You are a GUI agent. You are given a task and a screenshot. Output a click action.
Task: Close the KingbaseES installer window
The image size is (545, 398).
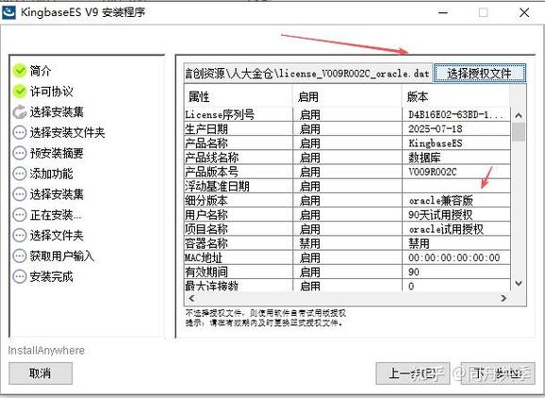click(x=524, y=12)
